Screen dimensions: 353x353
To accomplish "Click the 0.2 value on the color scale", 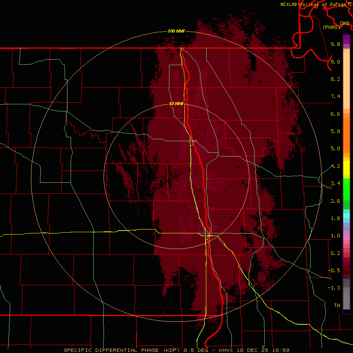I will pos(335,253).
